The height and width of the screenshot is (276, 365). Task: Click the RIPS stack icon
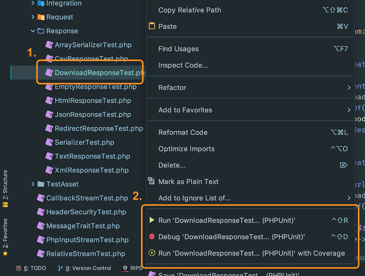tap(125, 268)
